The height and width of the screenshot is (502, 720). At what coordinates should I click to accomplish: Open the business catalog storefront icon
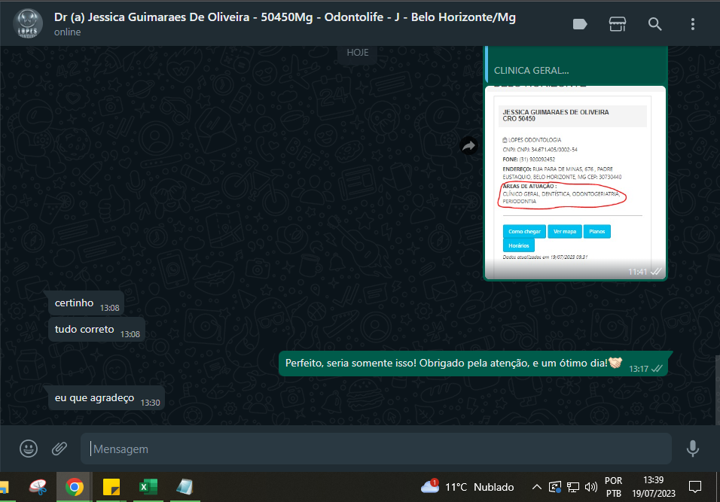[618, 24]
